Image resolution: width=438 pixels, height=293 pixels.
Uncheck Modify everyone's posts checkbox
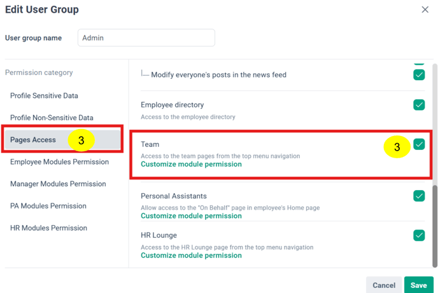pos(419,75)
